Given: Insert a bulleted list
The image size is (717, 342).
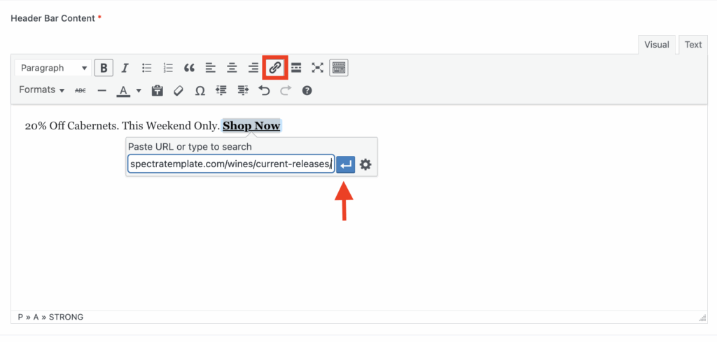Looking at the screenshot, I should pos(147,68).
